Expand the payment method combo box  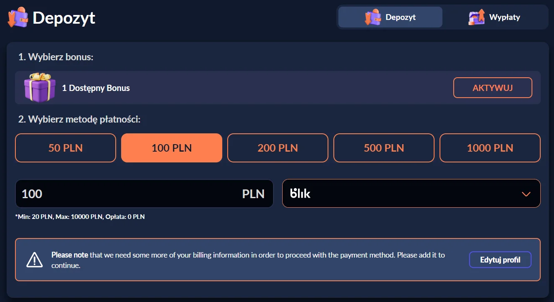coord(411,193)
